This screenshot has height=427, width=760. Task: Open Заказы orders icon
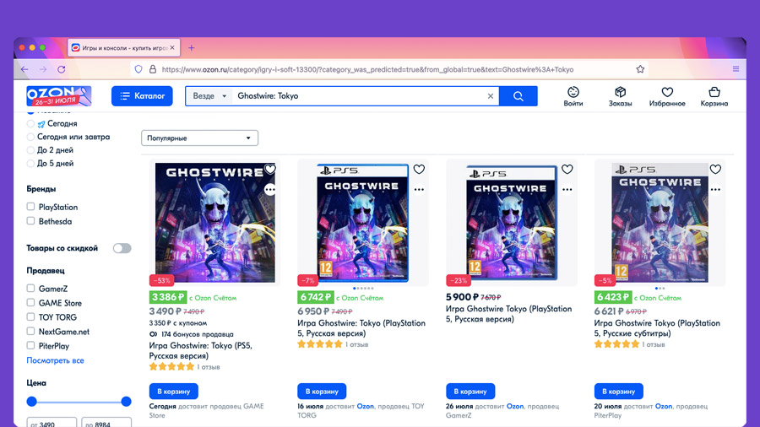pos(621,96)
